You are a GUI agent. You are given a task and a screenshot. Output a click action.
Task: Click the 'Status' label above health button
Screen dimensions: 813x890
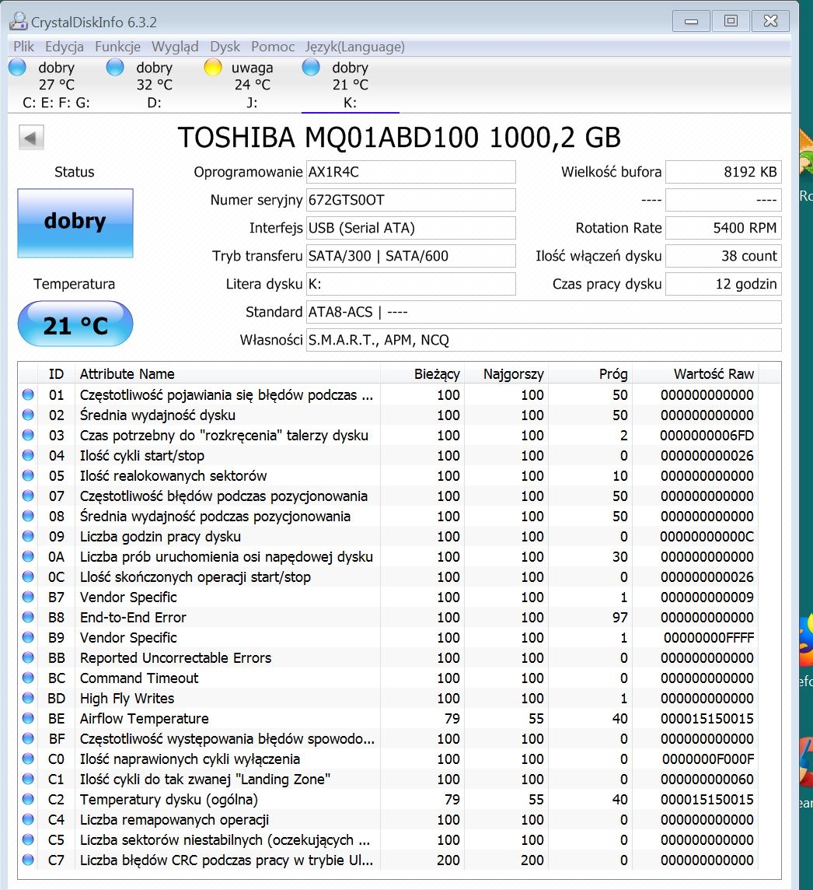tap(75, 172)
